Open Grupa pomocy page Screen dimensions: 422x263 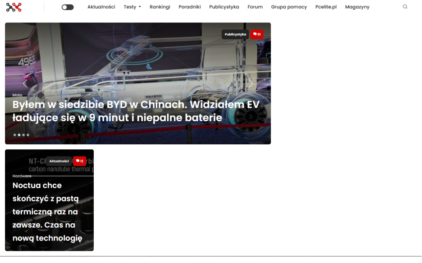point(289,7)
